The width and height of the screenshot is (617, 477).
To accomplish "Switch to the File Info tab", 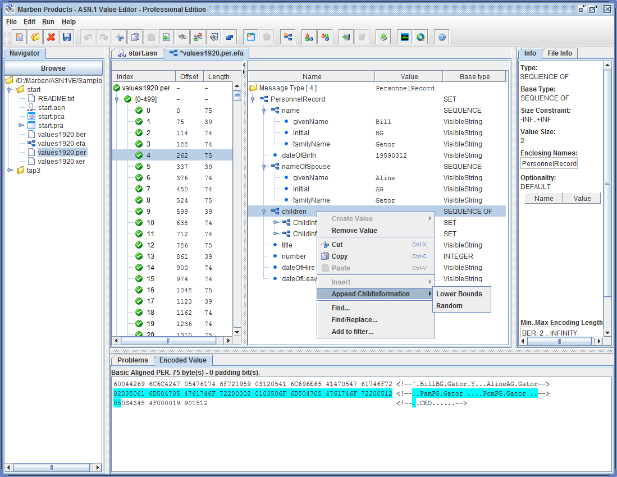I will coord(560,53).
